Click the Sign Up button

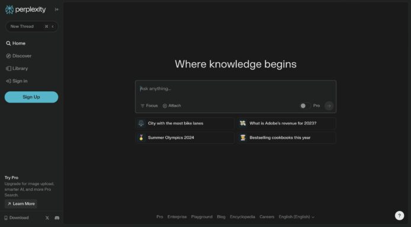click(31, 97)
